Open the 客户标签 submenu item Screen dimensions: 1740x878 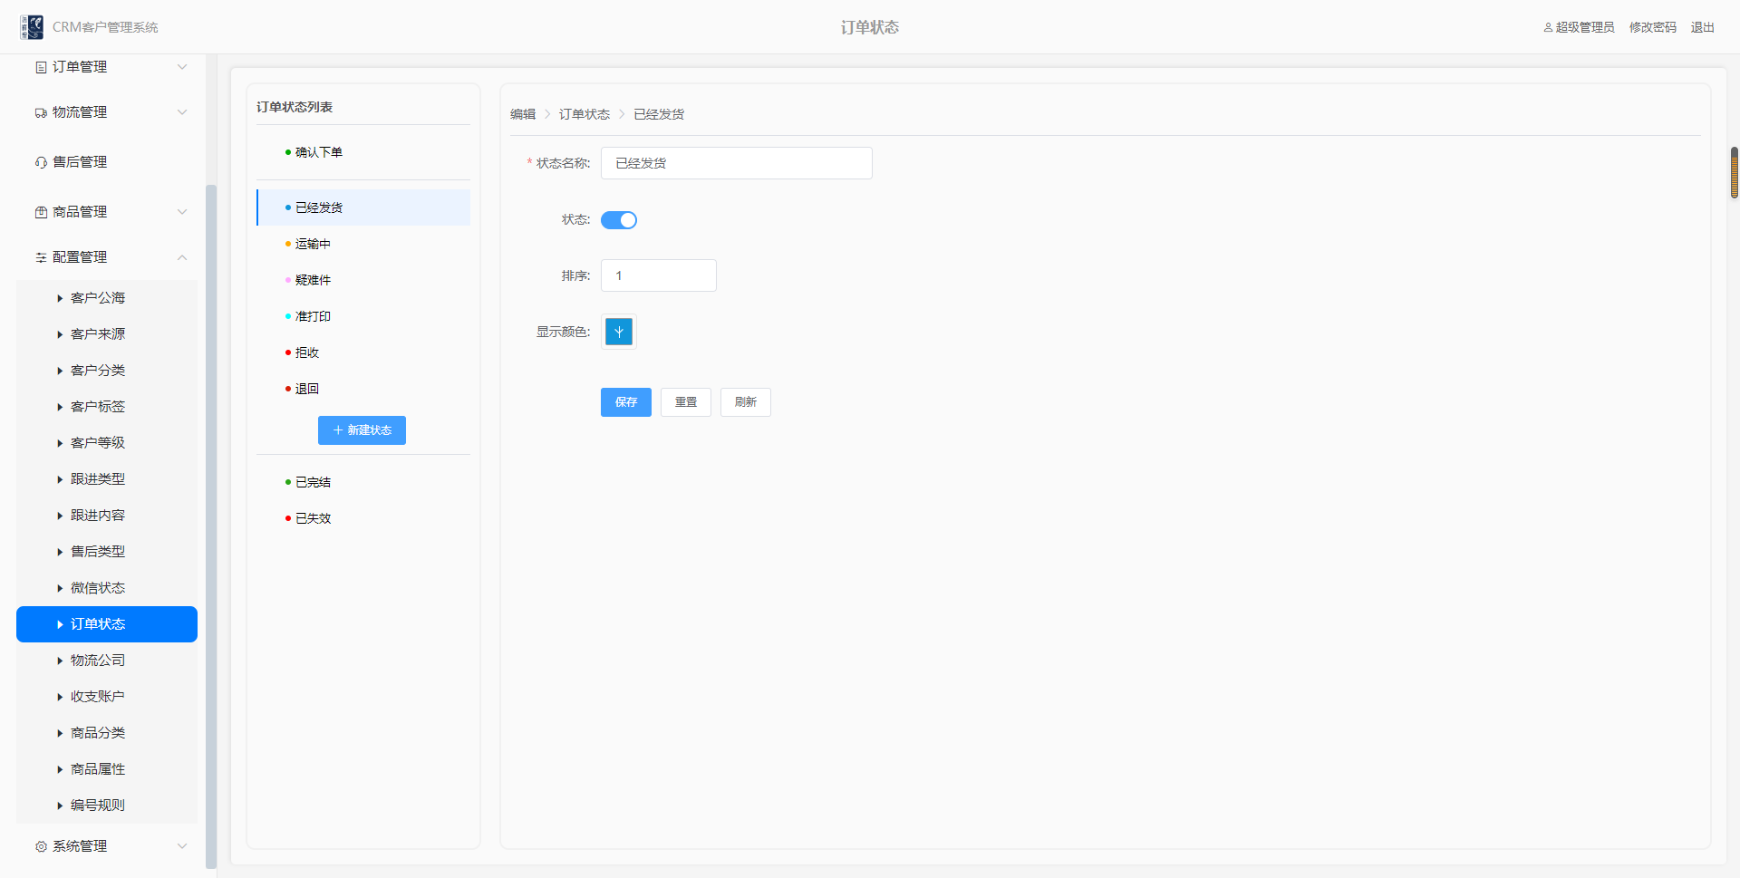pyautogui.click(x=107, y=407)
